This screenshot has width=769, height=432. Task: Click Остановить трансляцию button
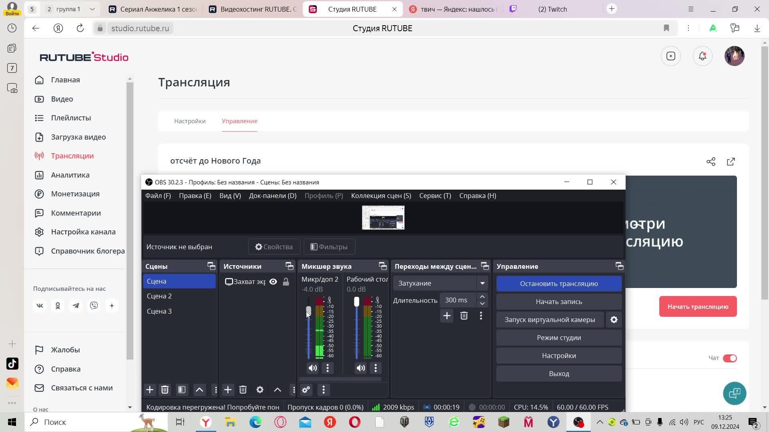(x=559, y=284)
